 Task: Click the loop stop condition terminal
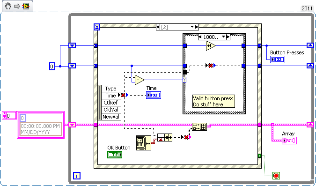coord(276,176)
